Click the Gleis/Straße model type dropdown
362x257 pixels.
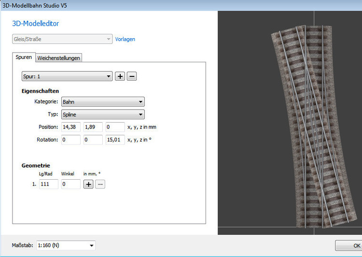click(x=62, y=39)
